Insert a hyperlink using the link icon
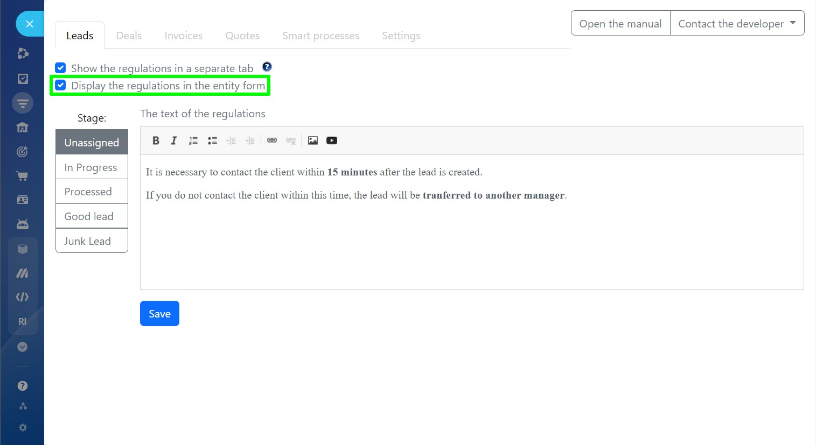 tap(272, 140)
